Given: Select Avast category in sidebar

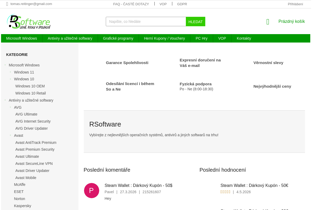Looking at the screenshot, I should [x=19, y=135].
